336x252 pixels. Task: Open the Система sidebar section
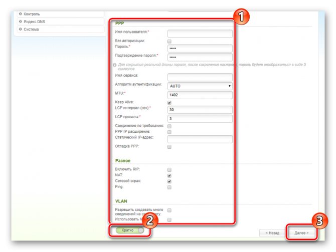tap(60, 30)
